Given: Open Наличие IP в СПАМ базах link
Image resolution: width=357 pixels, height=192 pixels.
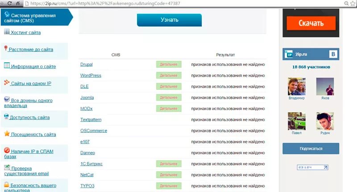Looking at the screenshot, I should [x=29, y=154].
